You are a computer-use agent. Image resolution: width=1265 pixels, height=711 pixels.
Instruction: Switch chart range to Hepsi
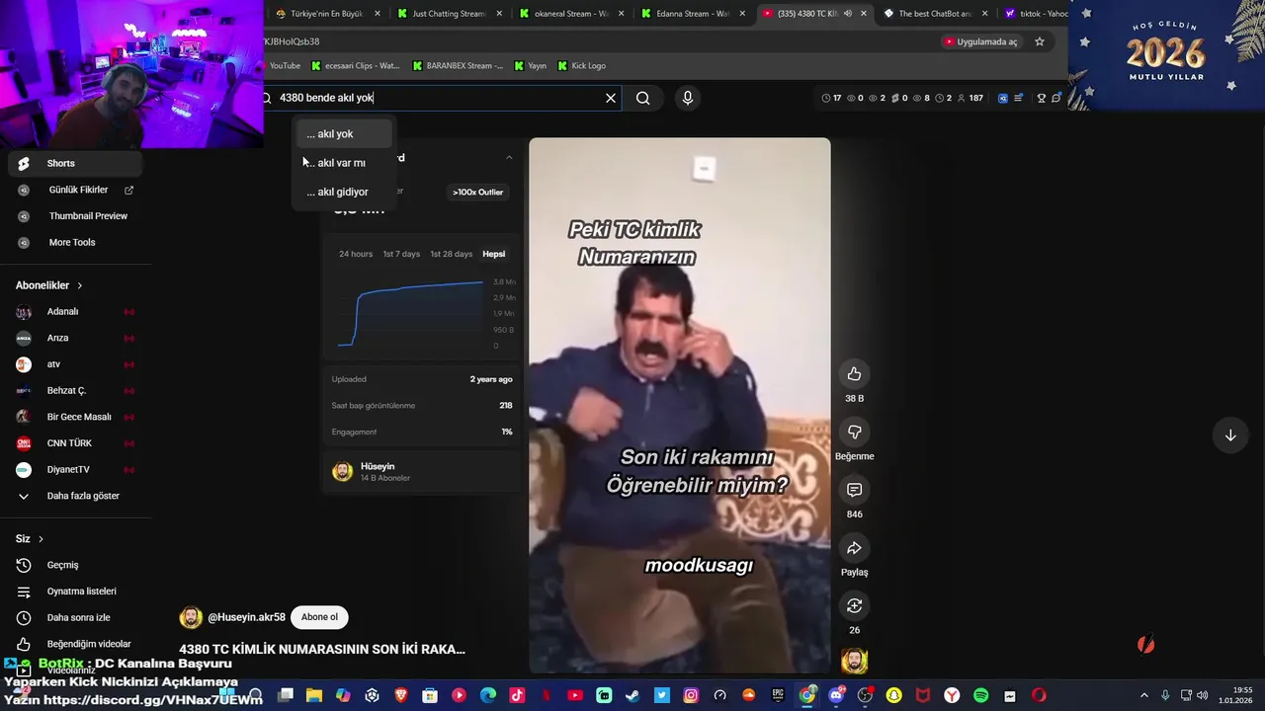[493, 254]
